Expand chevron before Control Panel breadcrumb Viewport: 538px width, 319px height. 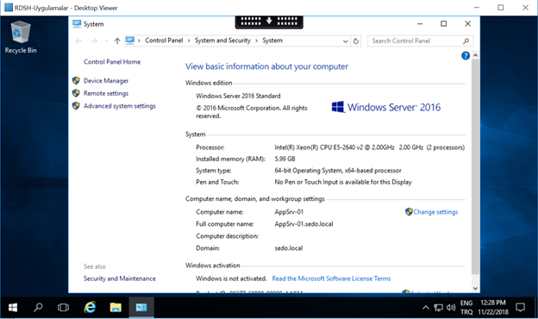coord(139,41)
